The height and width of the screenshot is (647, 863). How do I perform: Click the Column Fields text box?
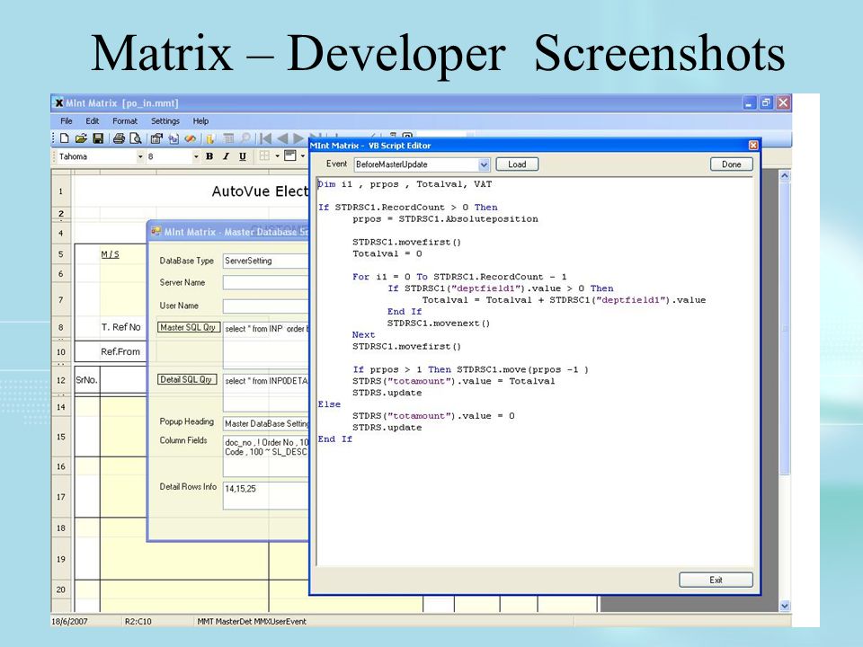point(265,456)
